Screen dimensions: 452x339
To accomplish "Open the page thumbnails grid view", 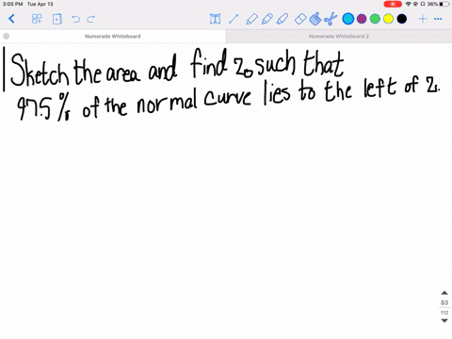I will [x=37, y=19].
